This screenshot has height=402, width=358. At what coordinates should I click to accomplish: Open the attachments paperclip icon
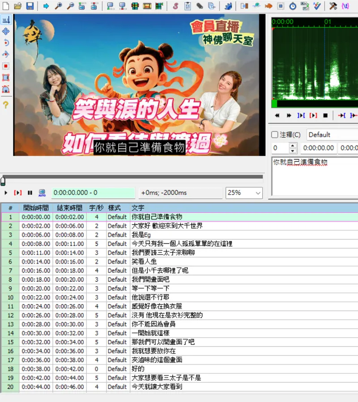pyautogui.click(x=200, y=6)
